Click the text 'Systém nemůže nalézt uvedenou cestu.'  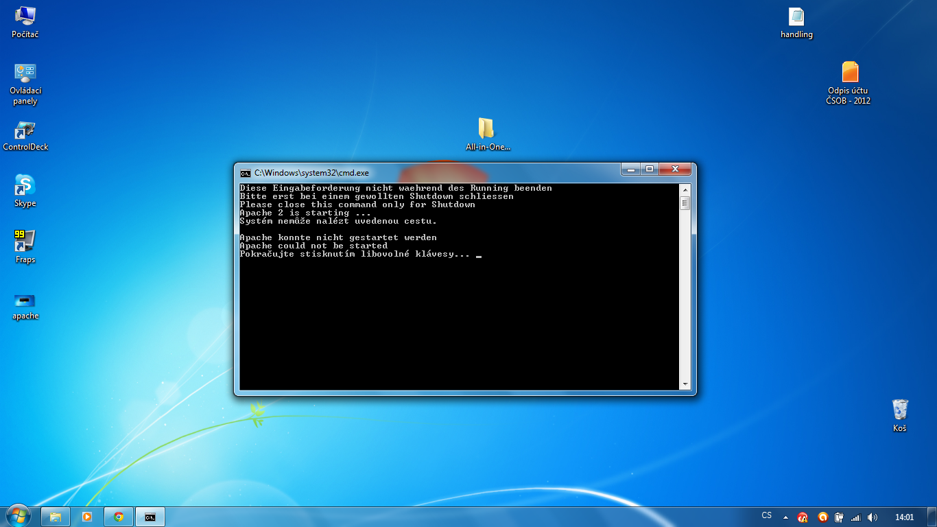point(338,221)
